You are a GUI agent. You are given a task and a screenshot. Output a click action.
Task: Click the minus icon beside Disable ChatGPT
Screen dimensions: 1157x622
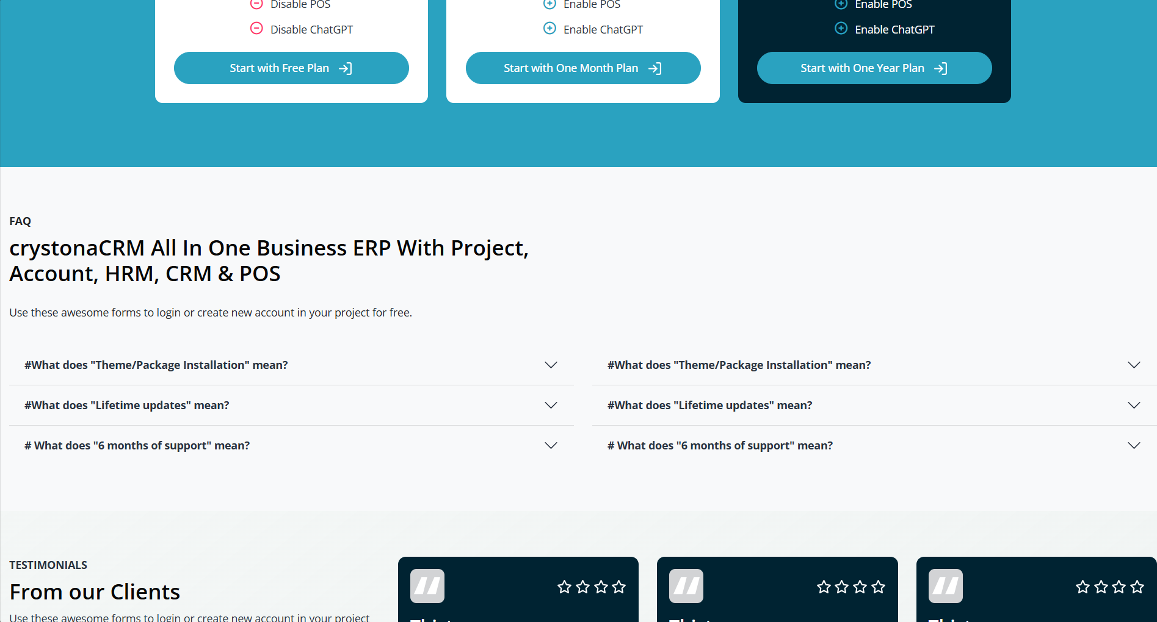[256, 29]
